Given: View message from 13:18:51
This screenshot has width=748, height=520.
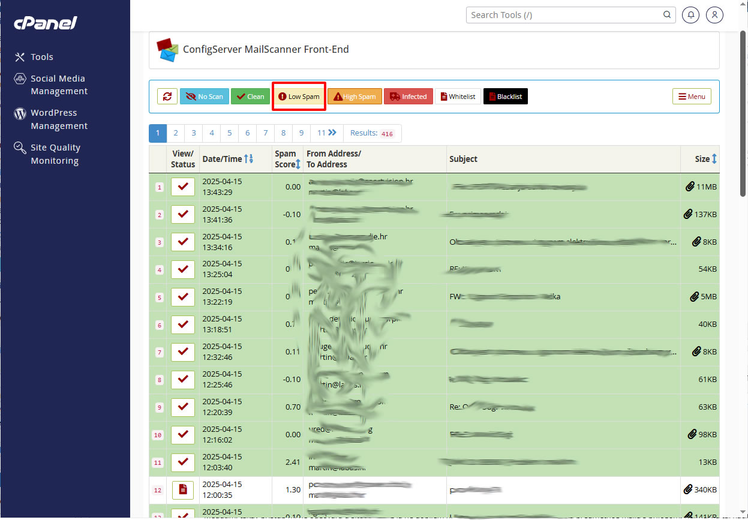Looking at the screenshot, I should 183,324.
